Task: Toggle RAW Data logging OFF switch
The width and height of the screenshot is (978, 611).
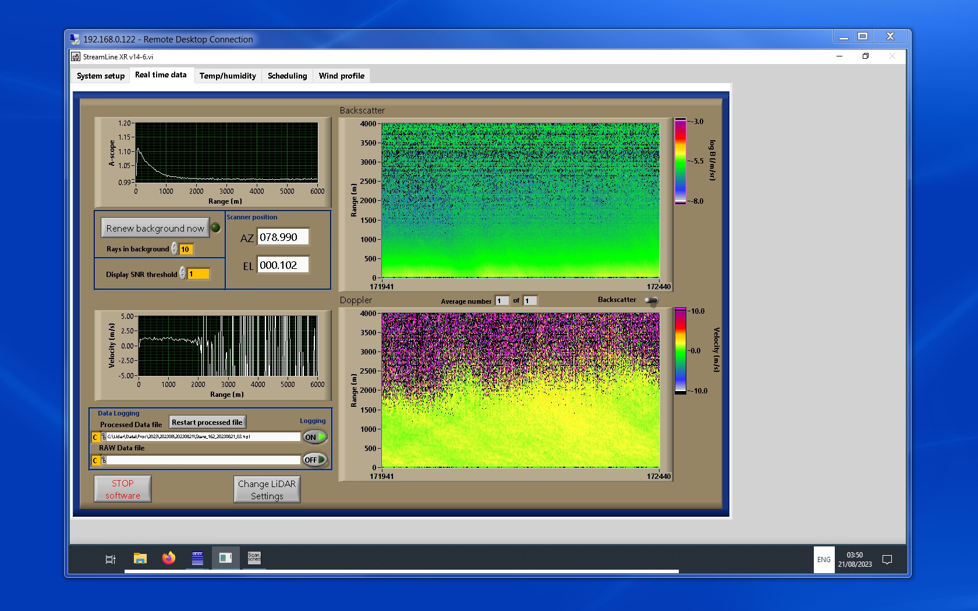Action: point(315,460)
